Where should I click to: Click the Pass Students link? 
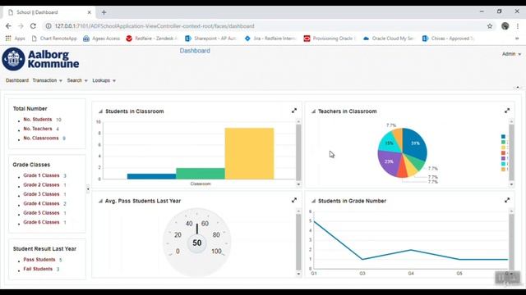39,260
